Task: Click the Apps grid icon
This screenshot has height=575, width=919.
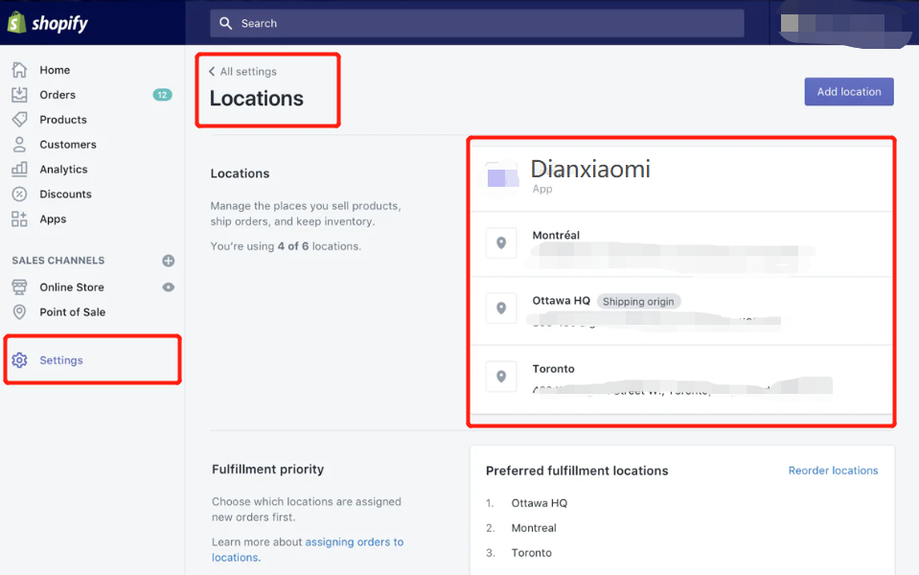Action: (19, 219)
